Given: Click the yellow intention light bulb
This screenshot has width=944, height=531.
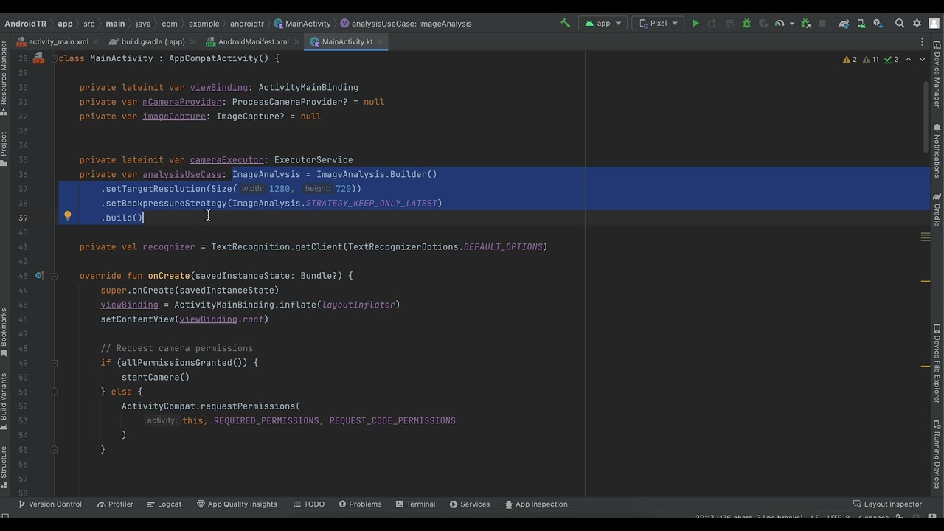Looking at the screenshot, I should [67, 216].
